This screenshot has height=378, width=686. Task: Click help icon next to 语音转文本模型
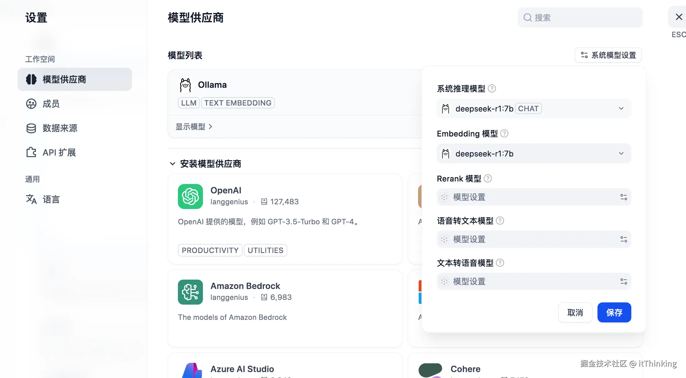[500, 221]
